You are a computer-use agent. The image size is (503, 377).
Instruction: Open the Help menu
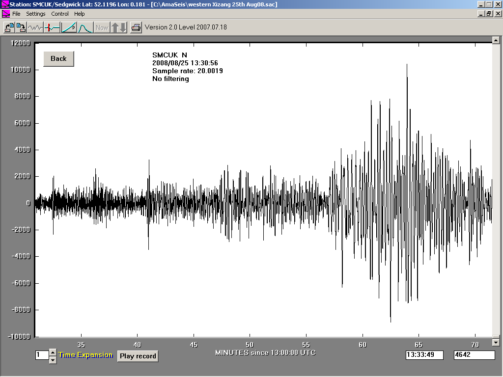click(80, 14)
